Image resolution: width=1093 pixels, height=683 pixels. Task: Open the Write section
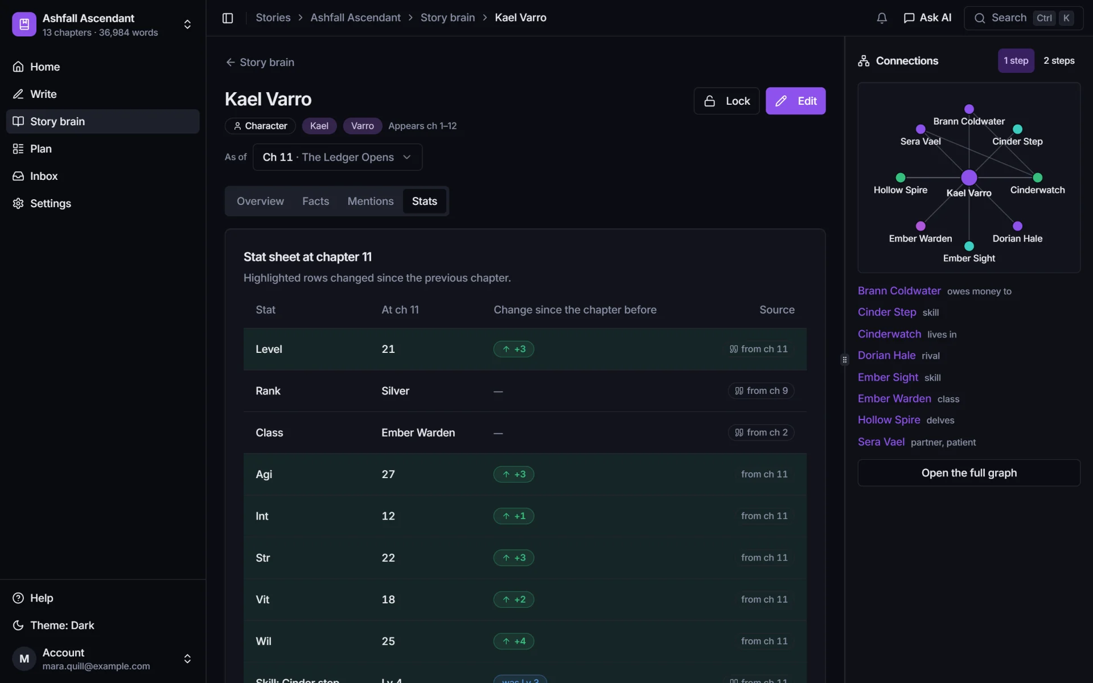pos(102,94)
